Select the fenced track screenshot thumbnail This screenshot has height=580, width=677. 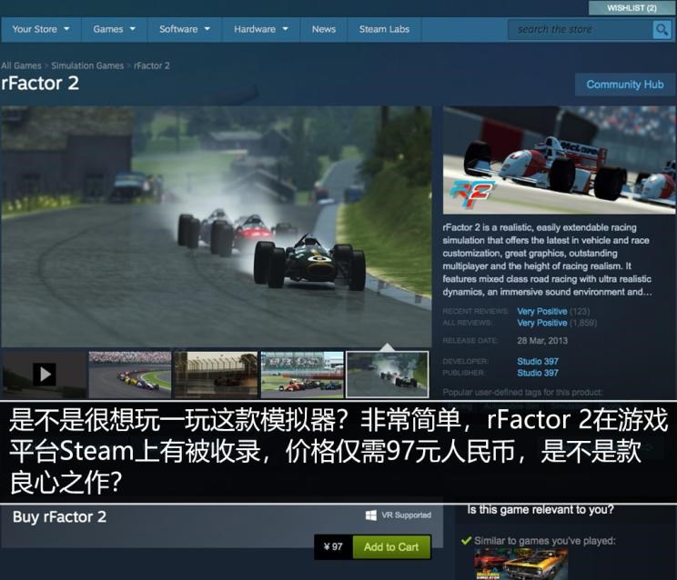216,375
